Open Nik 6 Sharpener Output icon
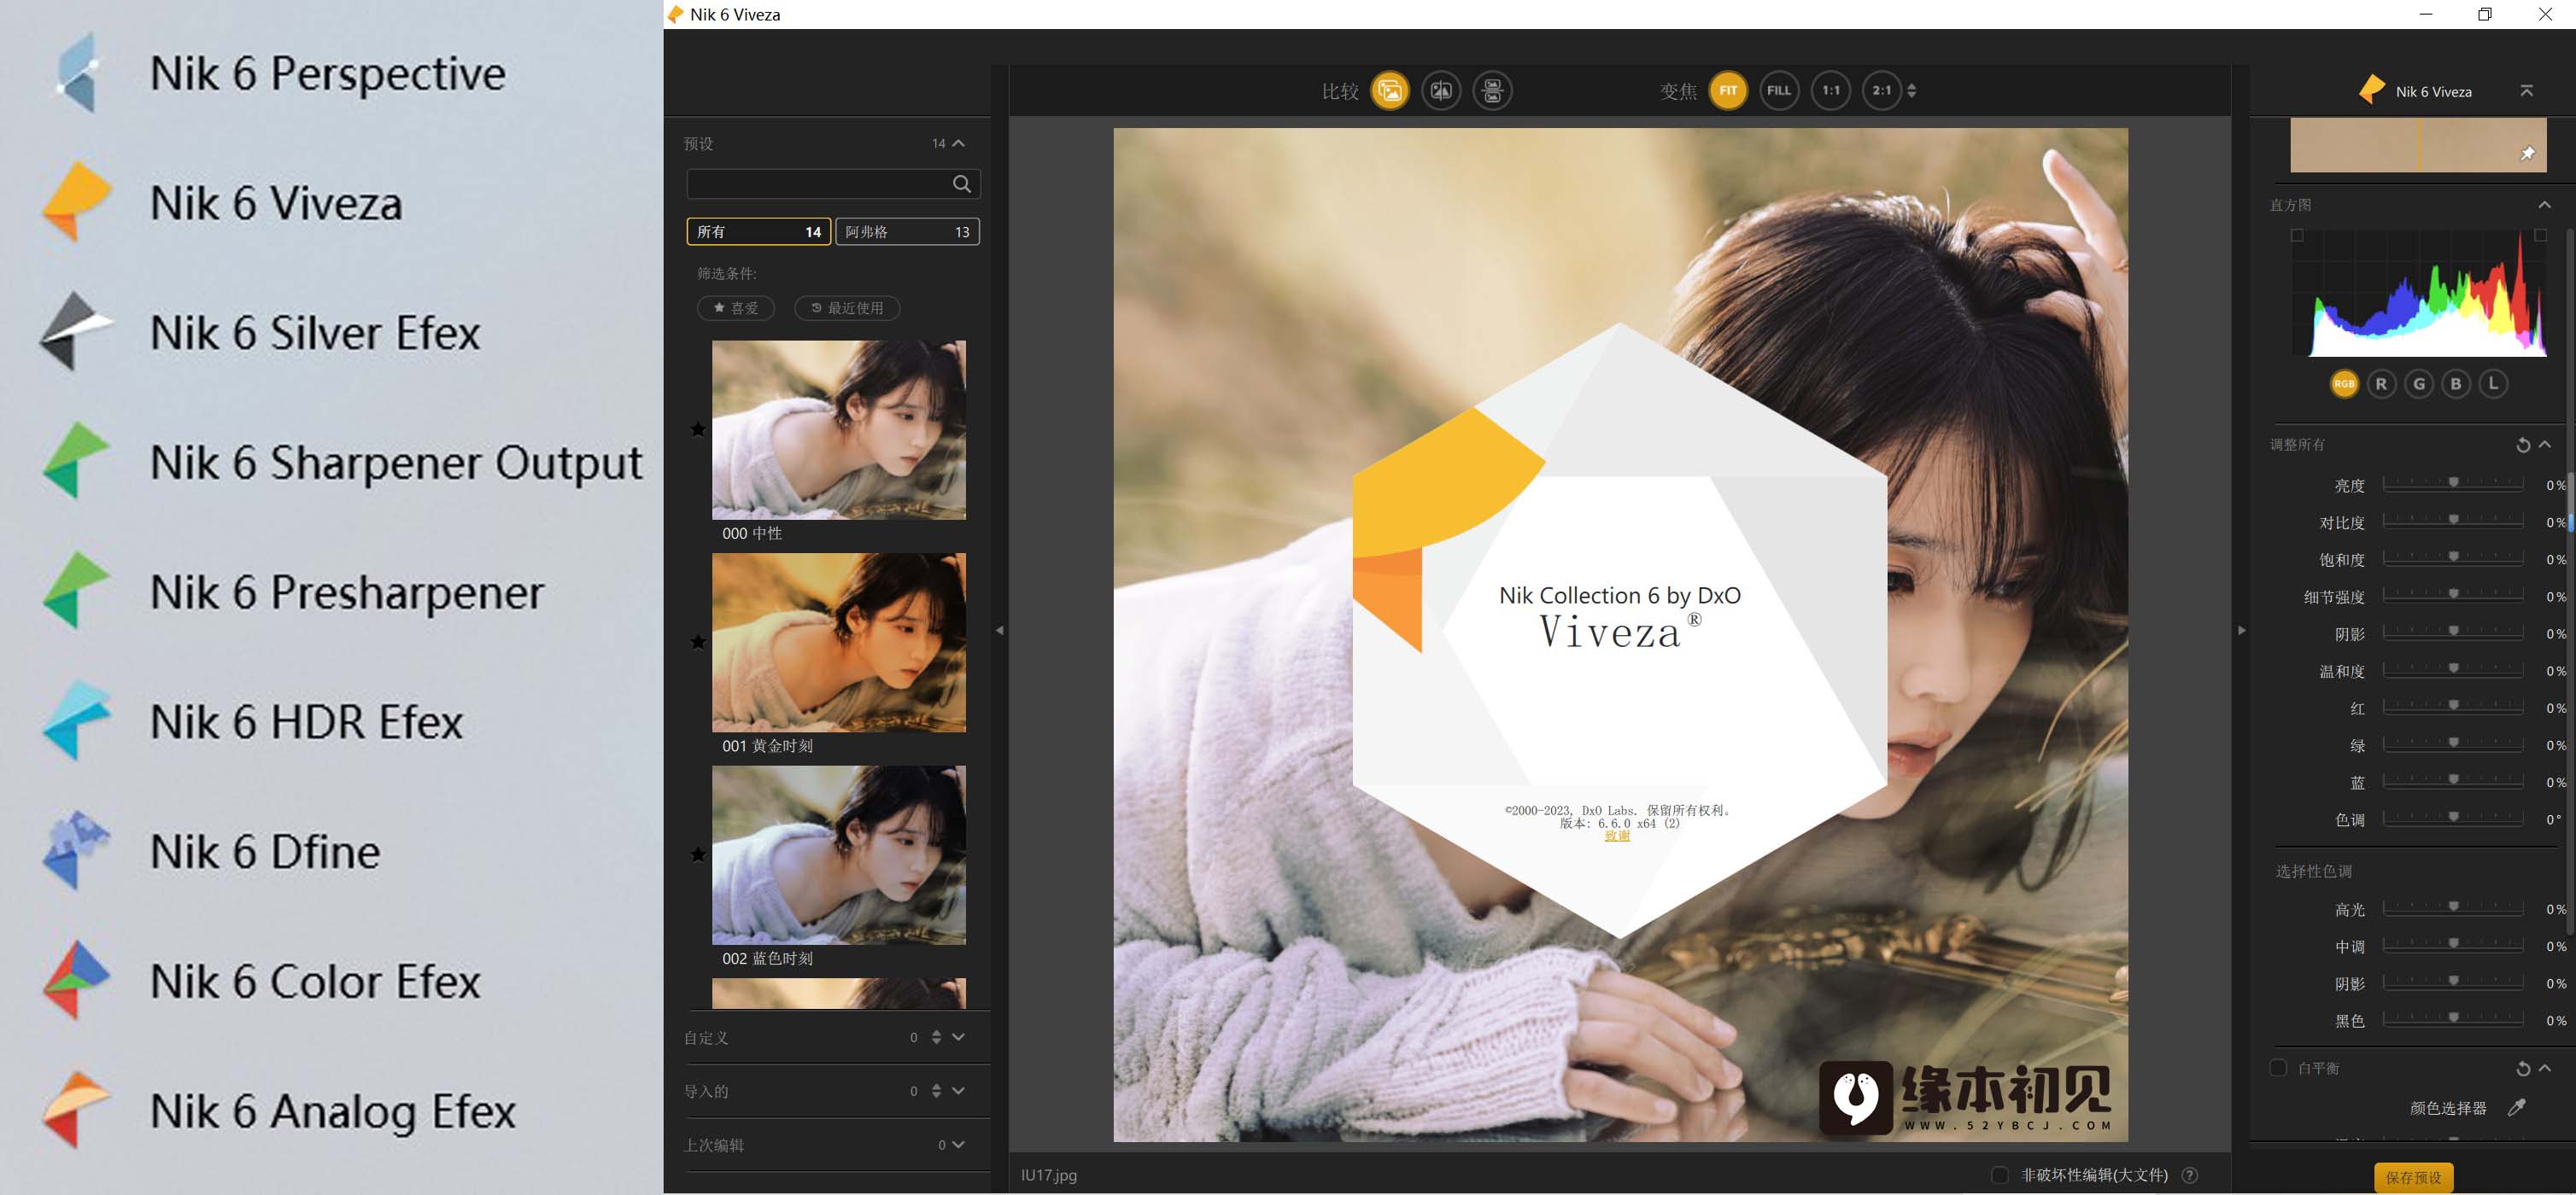This screenshot has width=2576, height=1195. tap(77, 462)
